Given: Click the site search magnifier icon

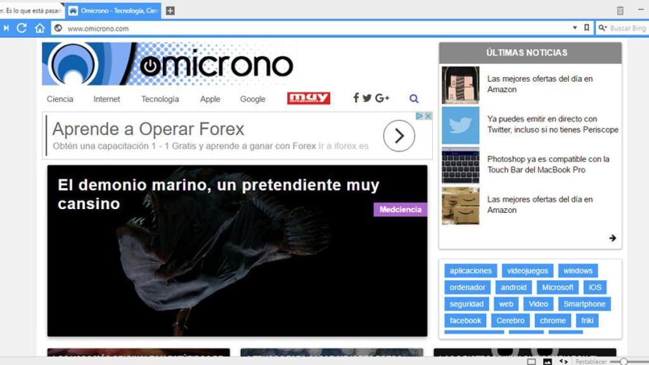Looking at the screenshot, I should 414,99.
